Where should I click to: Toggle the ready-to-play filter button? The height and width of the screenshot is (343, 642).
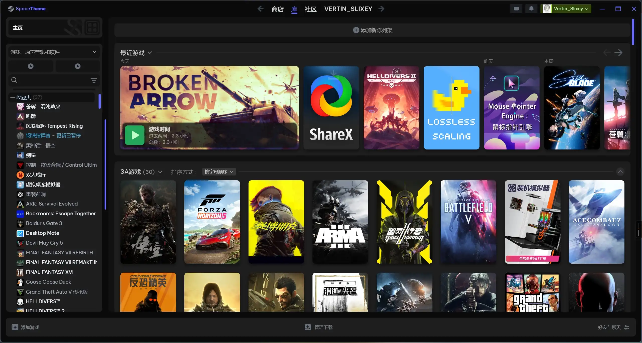pyautogui.click(x=77, y=66)
